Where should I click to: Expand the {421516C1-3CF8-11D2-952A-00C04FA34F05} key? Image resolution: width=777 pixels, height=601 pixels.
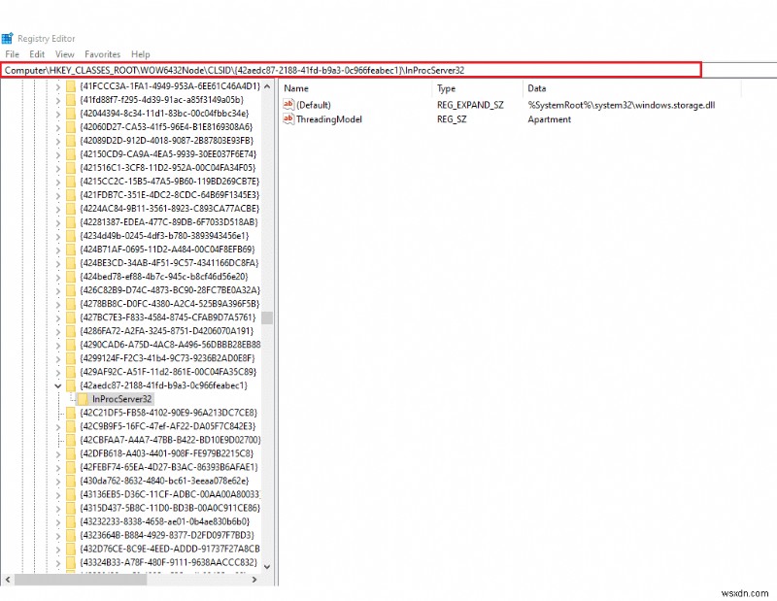[x=57, y=168]
